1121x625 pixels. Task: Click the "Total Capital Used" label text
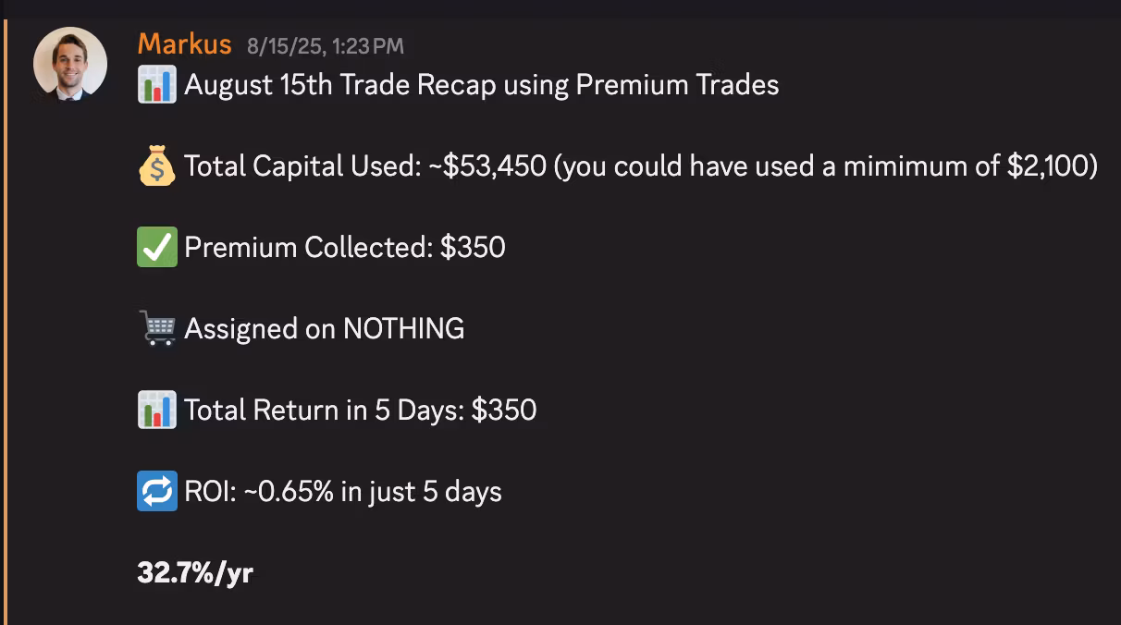(x=301, y=166)
